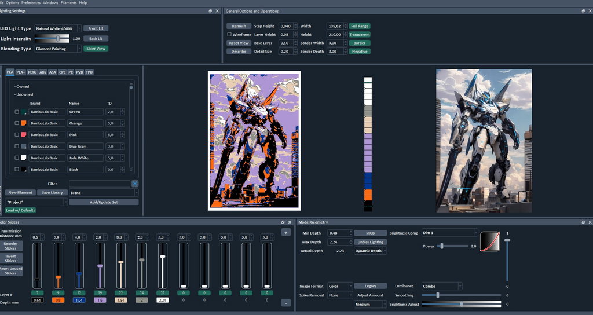593x315 pixels.
Task: Click the Blue Gray filament color swatch
Action: [23, 146]
